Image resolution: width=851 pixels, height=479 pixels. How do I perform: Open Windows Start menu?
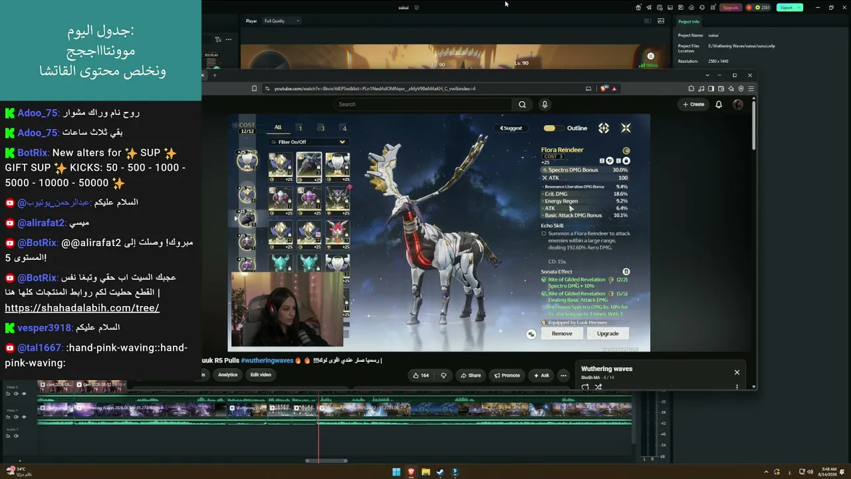coord(396,472)
